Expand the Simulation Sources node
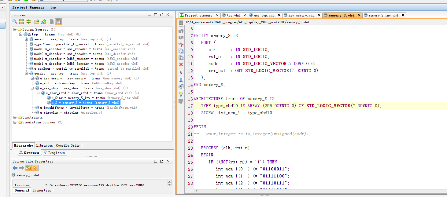447x197 pixels. (15, 122)
